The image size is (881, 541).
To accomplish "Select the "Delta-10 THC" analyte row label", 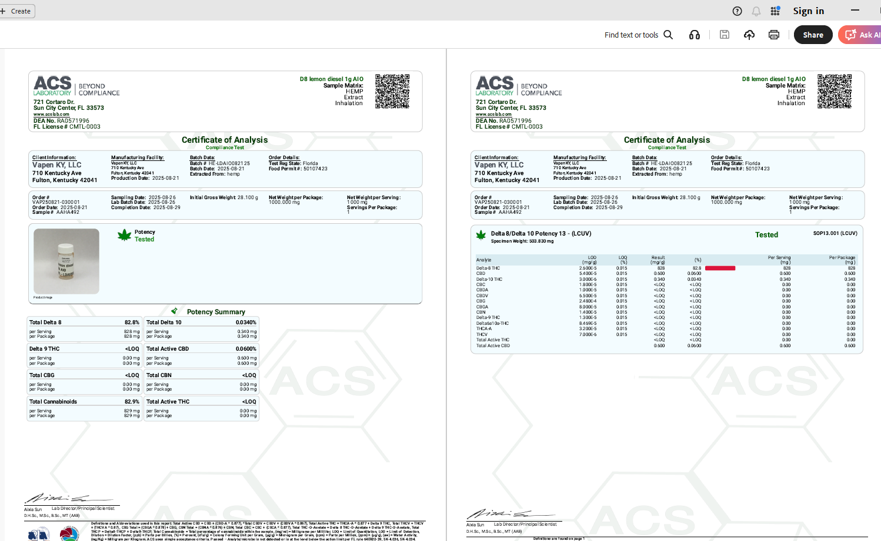I will [489, 280].
